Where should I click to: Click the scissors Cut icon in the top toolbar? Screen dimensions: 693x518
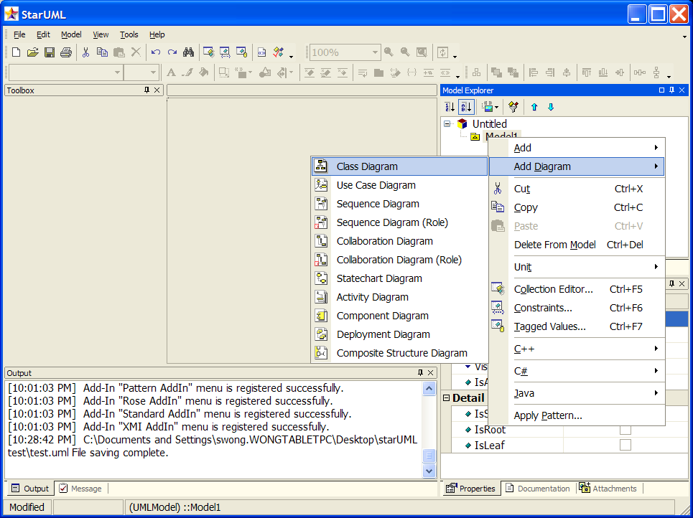(x=85, y=52)
